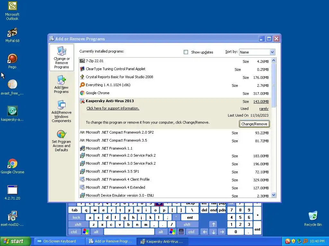Click the Windows logo key left of space
The height and width of the screenshot is (246, 329).
[85, 232]
